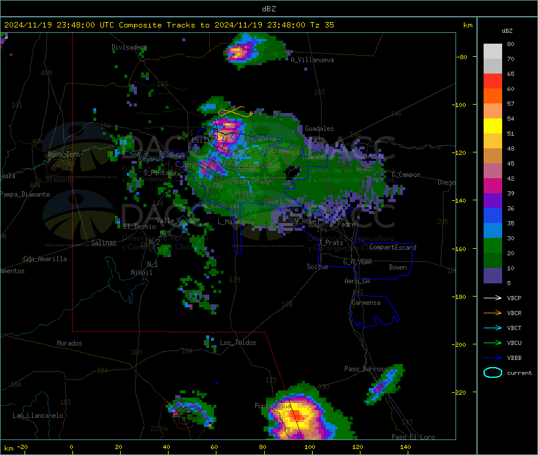Click the CompantEscard location label
This screenshot has width=538, height=455.
(x=393, y=248)
